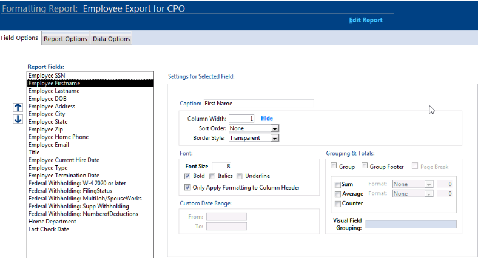Viewport: 478px width, 258px height.
Task: Check the Counter checkbox
Action: click(x=338, y=204)
